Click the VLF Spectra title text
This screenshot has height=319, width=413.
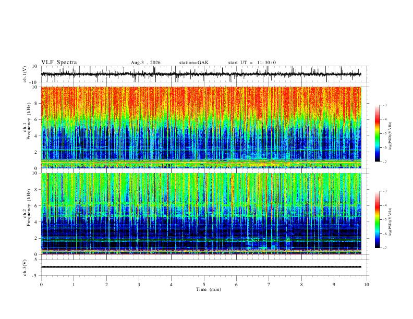click(x=59, y=63)
